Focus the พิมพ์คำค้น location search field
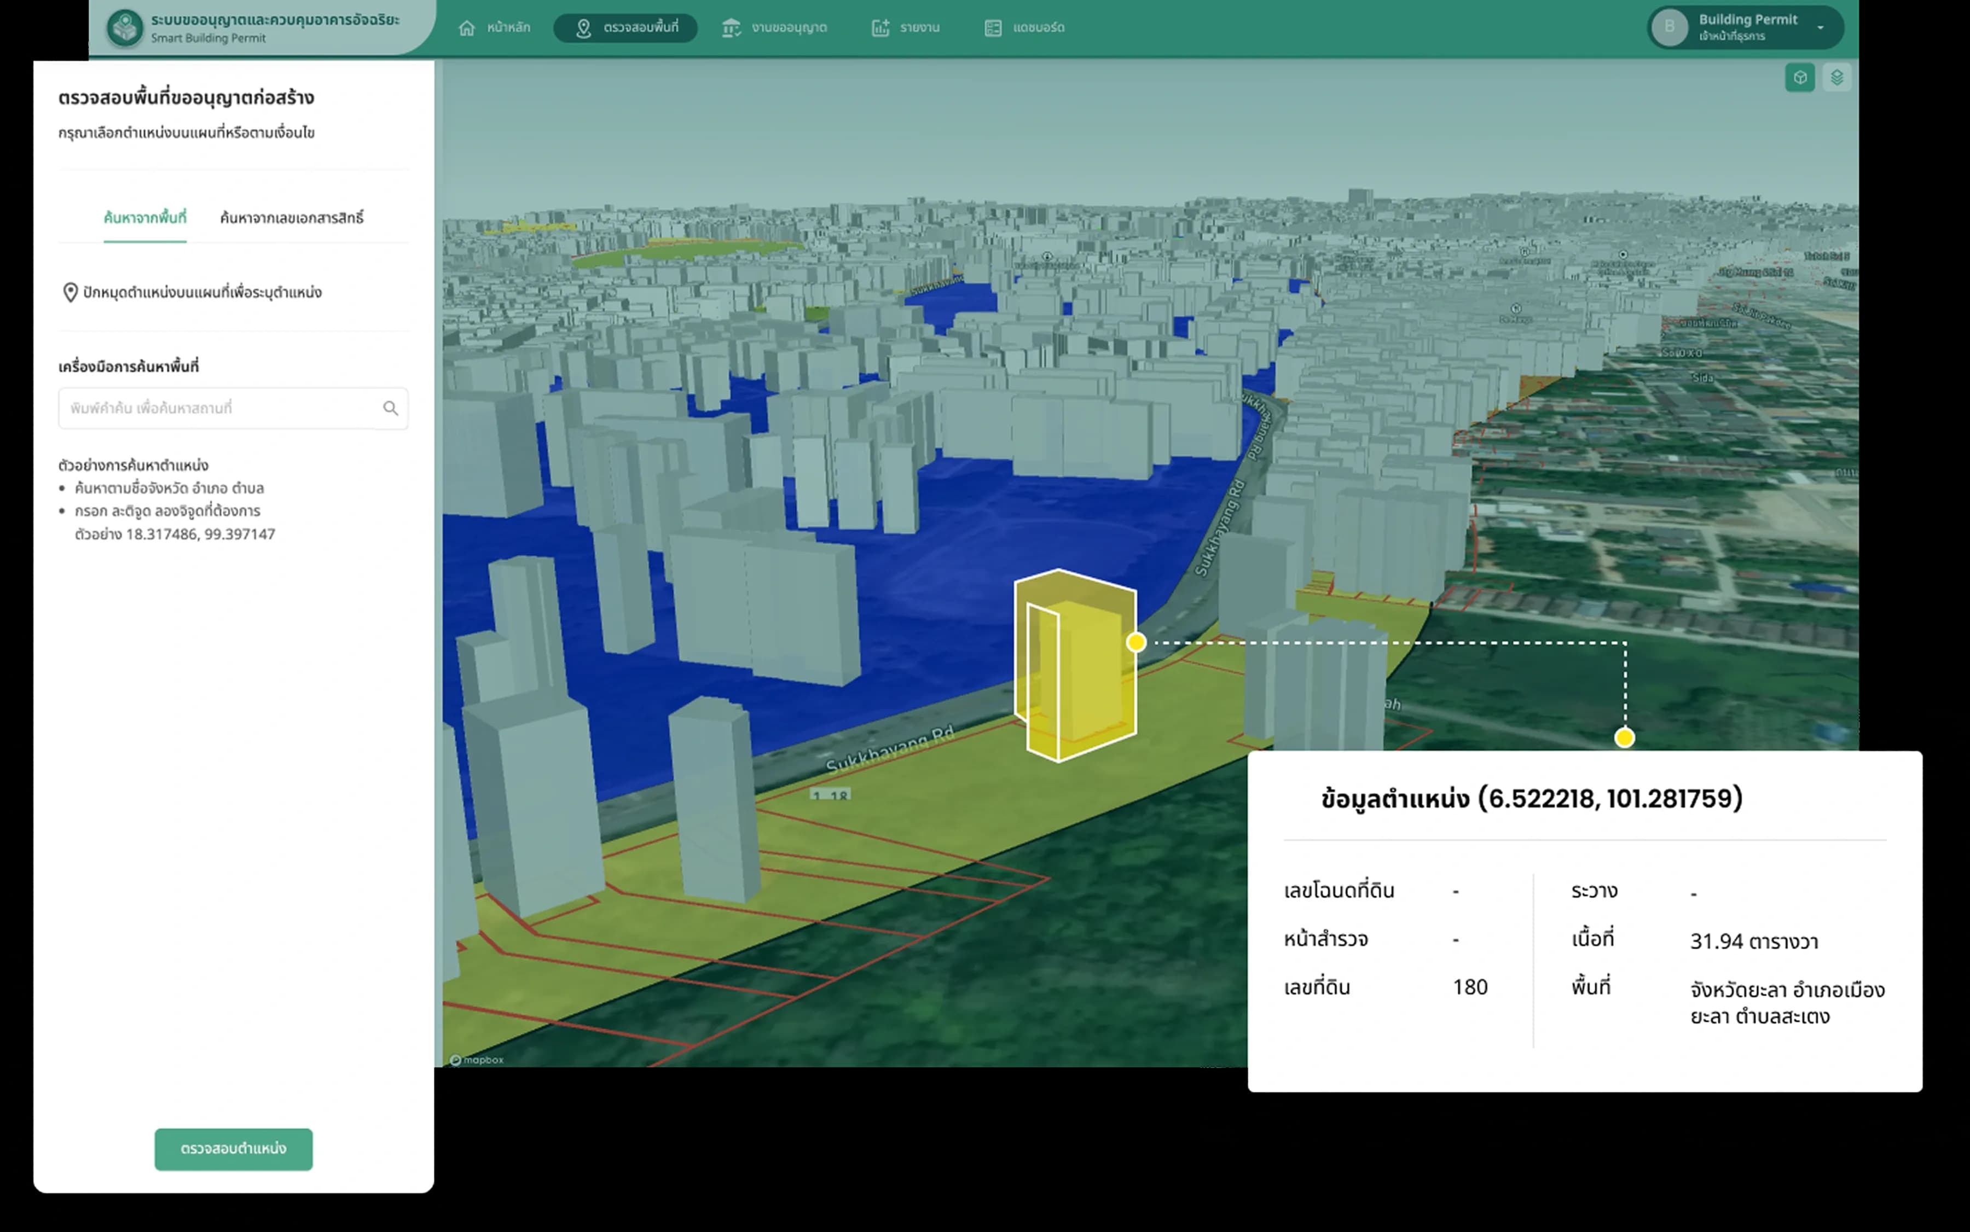The height and width of the screenshot is (1232, 1970). tap(233, 408)
